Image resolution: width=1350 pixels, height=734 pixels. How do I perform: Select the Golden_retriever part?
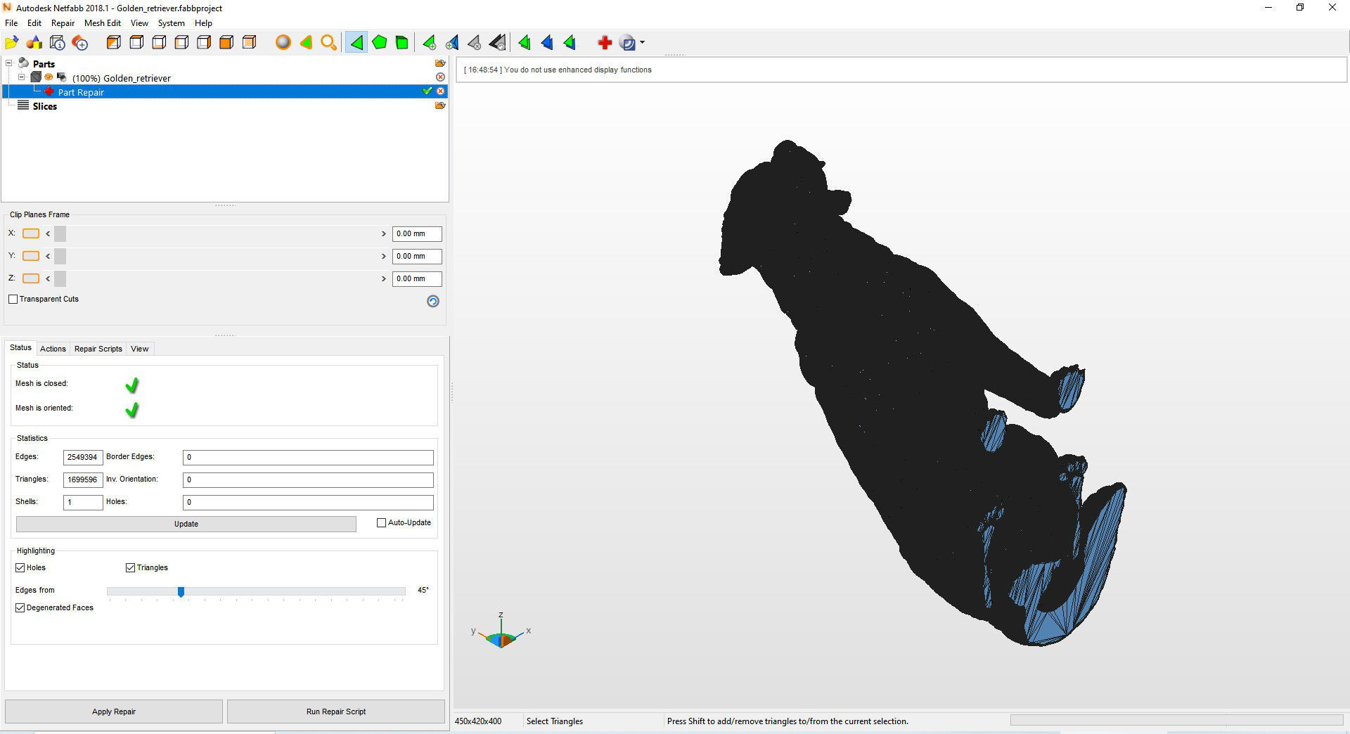click(122, 78)
